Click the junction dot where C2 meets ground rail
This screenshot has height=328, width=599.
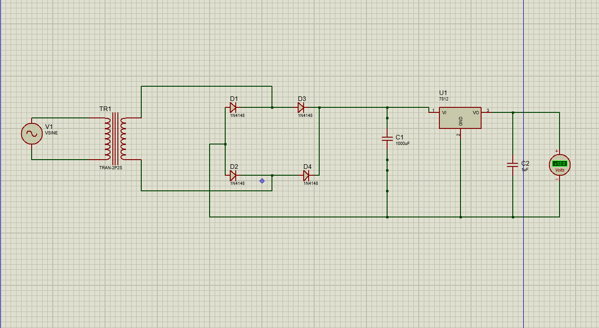click(x=513, y=217)
